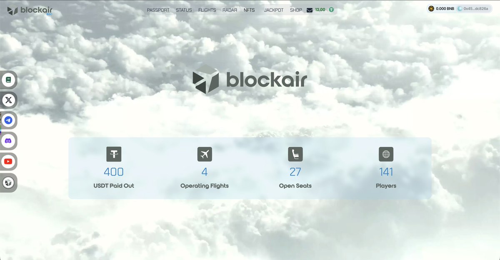
Task: Select NFTS in the navigation bar
Action: pos(249,10)
